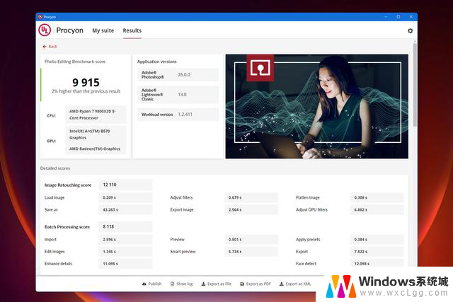The image size is (453, 302).
Task: Click the Export as XML download icon
Action: pyautogui.click(x=282, y=284)
